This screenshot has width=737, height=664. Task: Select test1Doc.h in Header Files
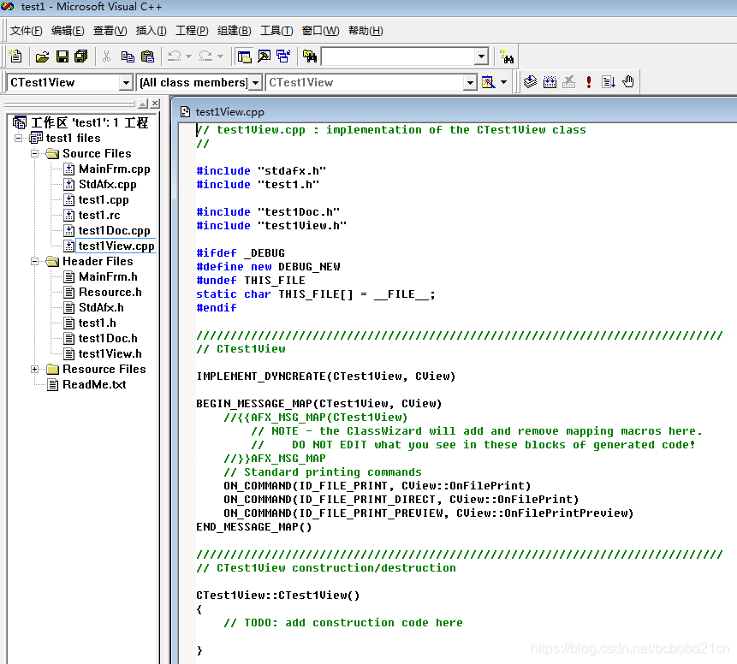coord(108,338)
